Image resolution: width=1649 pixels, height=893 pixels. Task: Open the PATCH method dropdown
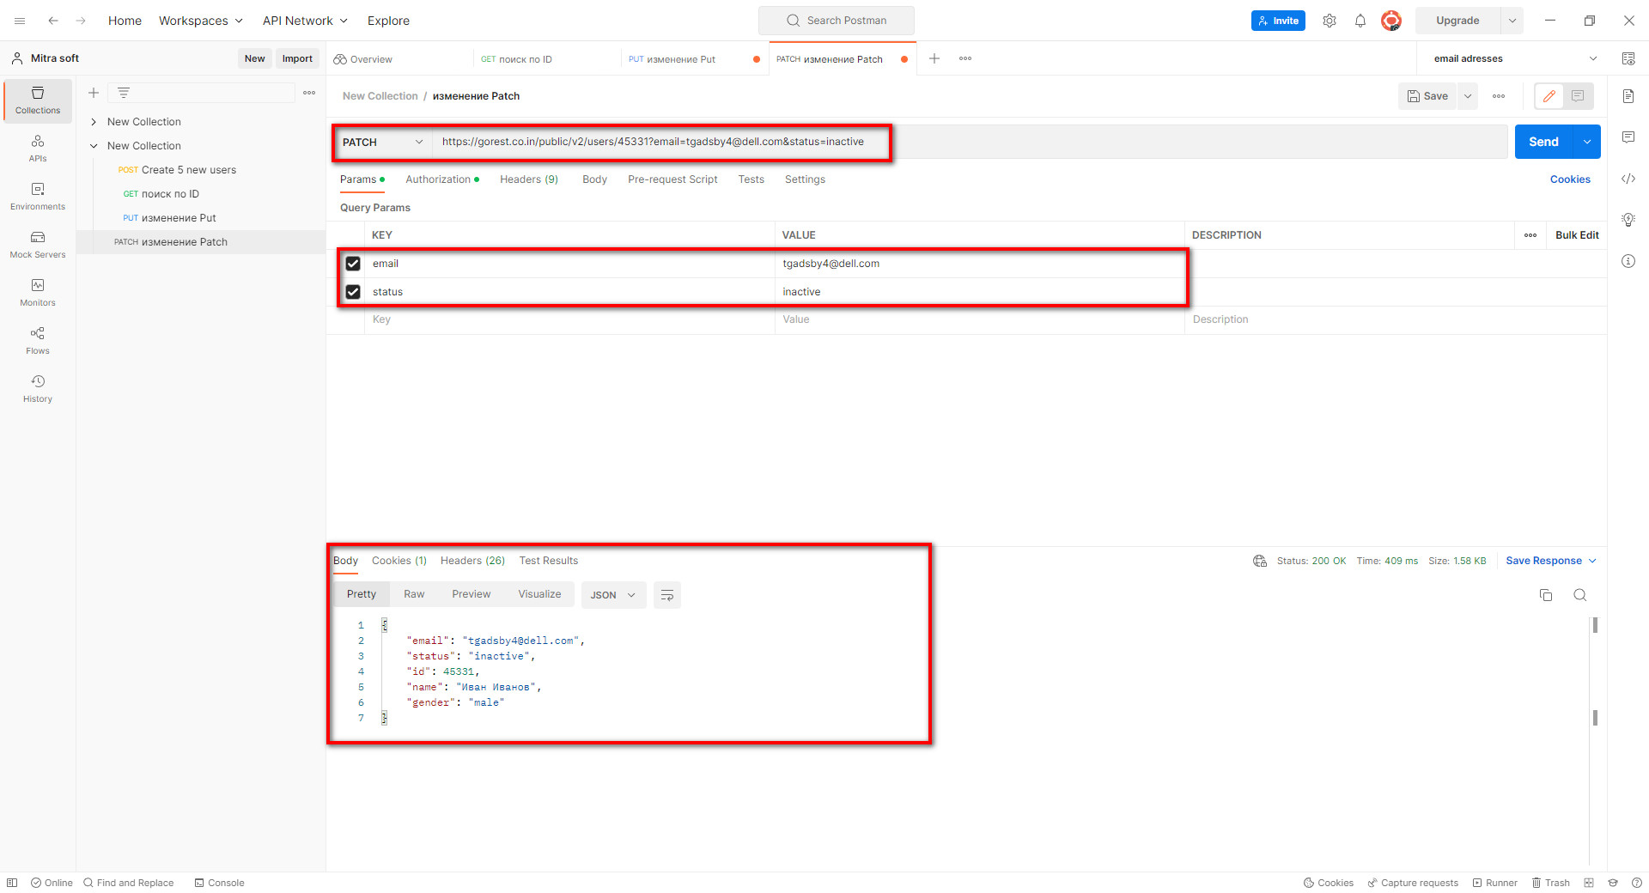(383, 143)
